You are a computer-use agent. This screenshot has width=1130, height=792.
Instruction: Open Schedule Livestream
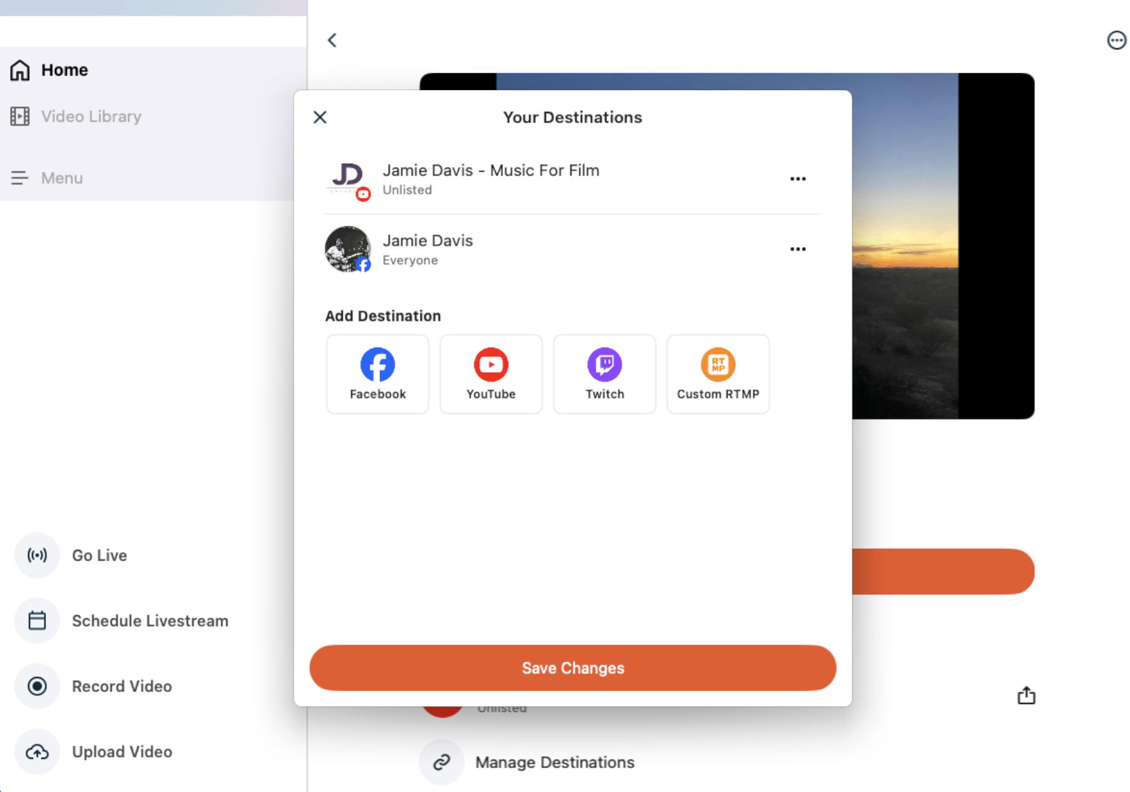[150, 621]
